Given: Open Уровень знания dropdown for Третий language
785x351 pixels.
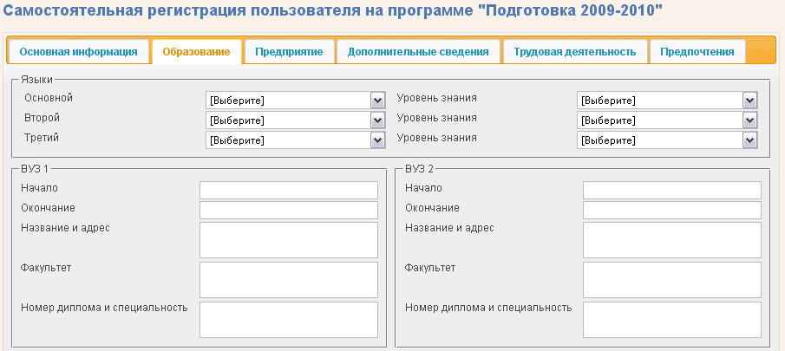Looking at the screenshot, I should pos(667,140).
